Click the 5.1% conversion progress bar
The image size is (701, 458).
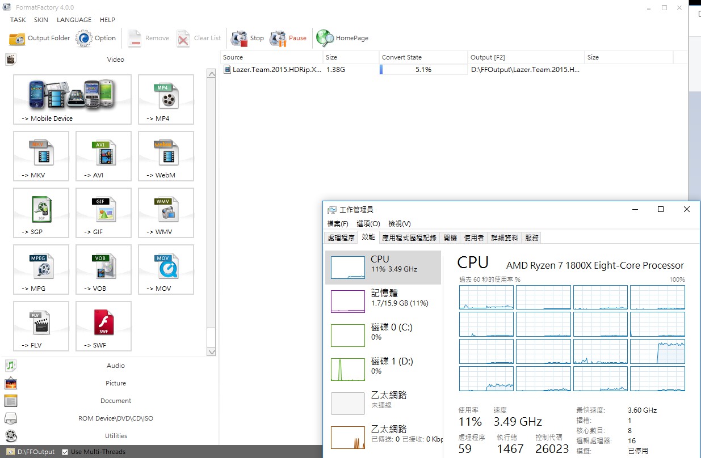pos(423,70)
